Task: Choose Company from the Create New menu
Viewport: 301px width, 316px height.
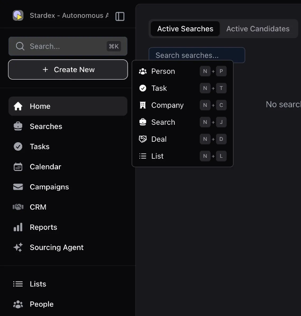Action: coord(183,105)
